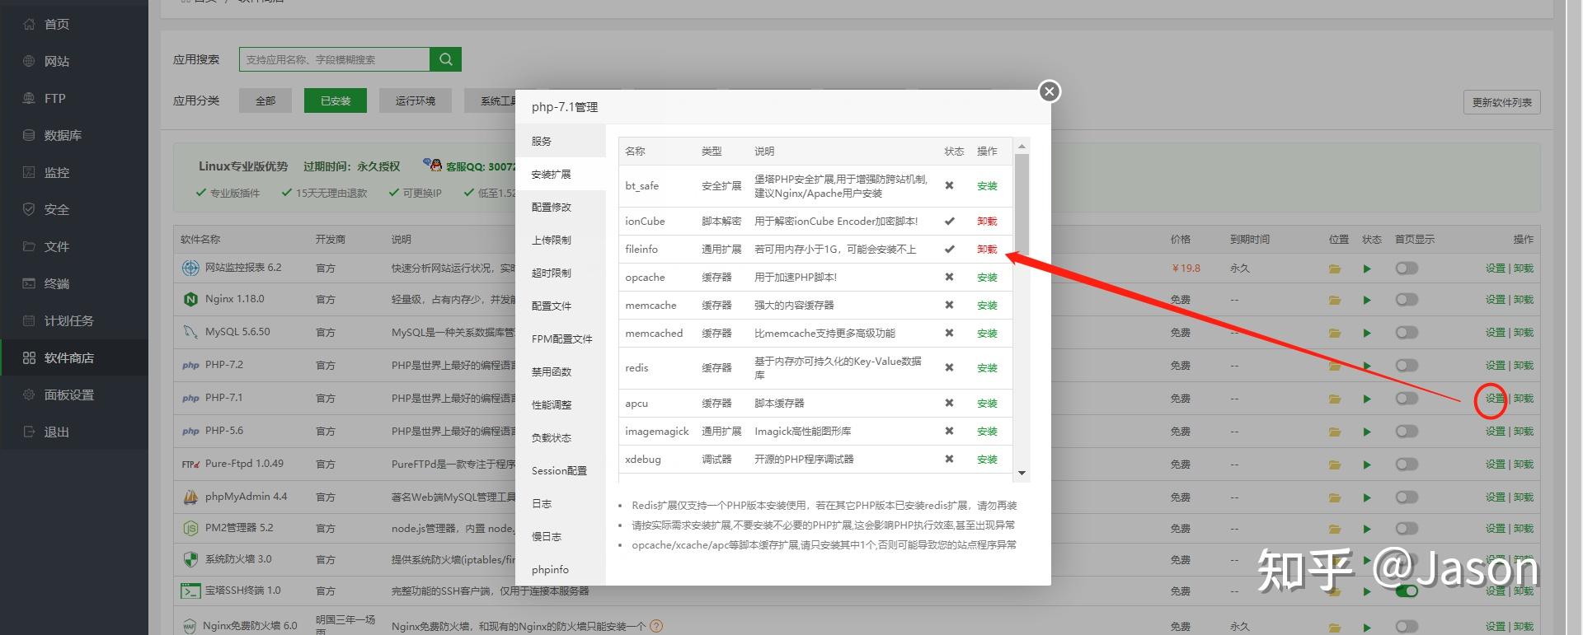Open the FPM配置文件 tab
Image resolution: width=1583 pixels, height=635 pixels.
(x=561, y=339)
